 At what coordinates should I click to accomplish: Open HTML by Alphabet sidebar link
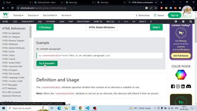click(x=11, y=33)
